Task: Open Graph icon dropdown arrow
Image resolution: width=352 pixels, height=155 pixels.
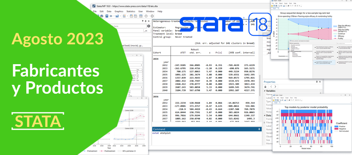Action: click(120, 16)
